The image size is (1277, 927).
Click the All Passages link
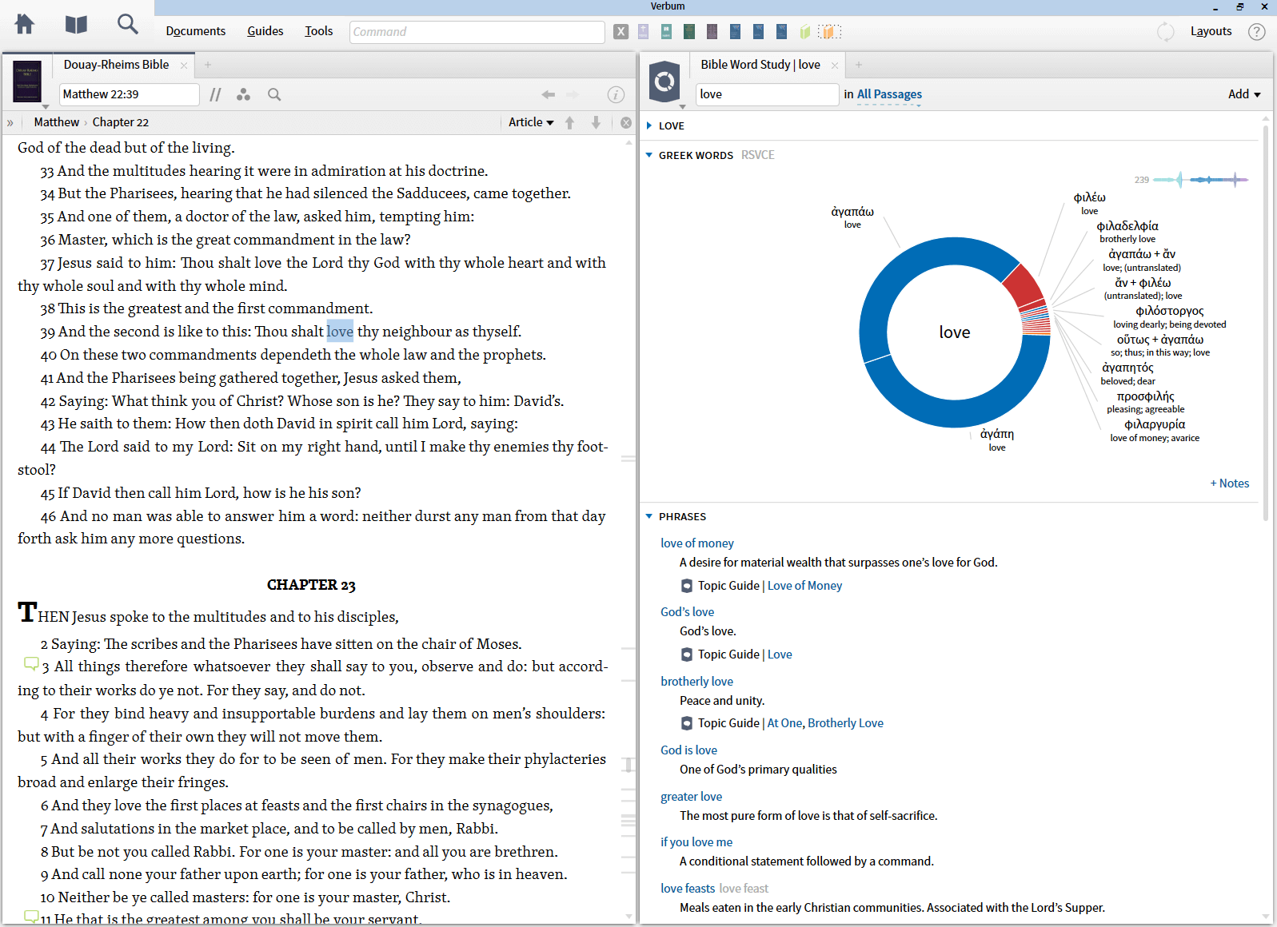(x=889, y=94)
